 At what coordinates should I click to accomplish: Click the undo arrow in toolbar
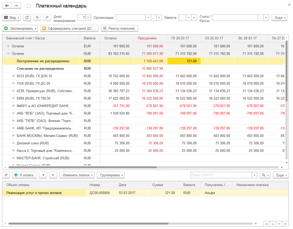click(x=37, y=18)
